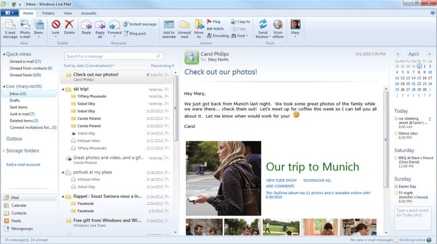Viewport: 437px width, 244px height.
Task: Create a new E-mail message
Action: coord(10,29)
